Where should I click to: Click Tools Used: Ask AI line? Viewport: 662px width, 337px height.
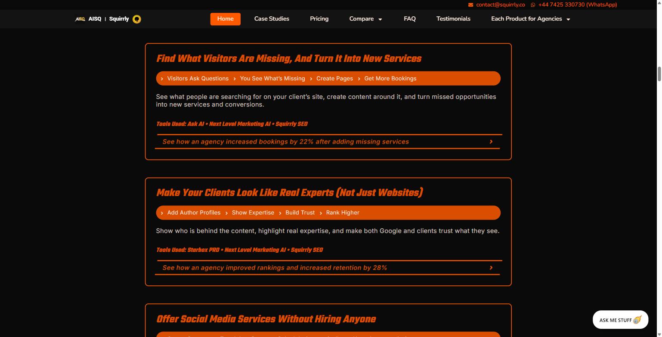pos(232,124)
